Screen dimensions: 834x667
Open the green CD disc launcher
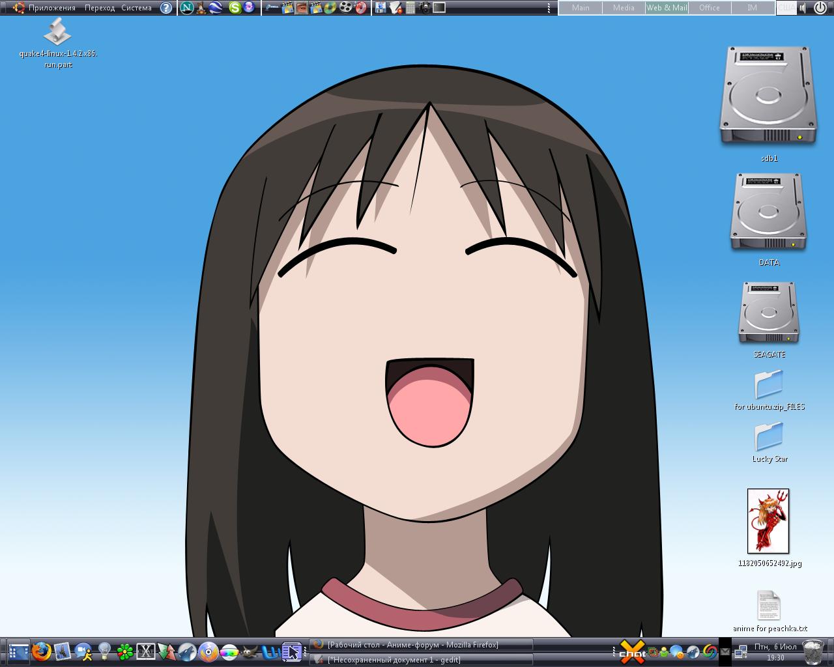[330, 8]
